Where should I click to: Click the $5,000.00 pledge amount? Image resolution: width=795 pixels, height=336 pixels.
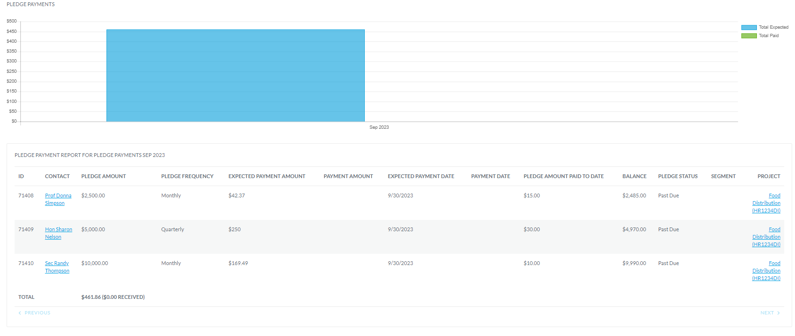[x=93, y=229]
